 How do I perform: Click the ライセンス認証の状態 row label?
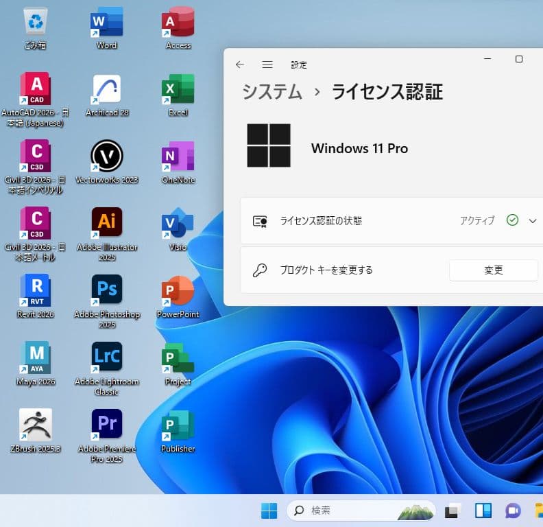coord(321,220)
